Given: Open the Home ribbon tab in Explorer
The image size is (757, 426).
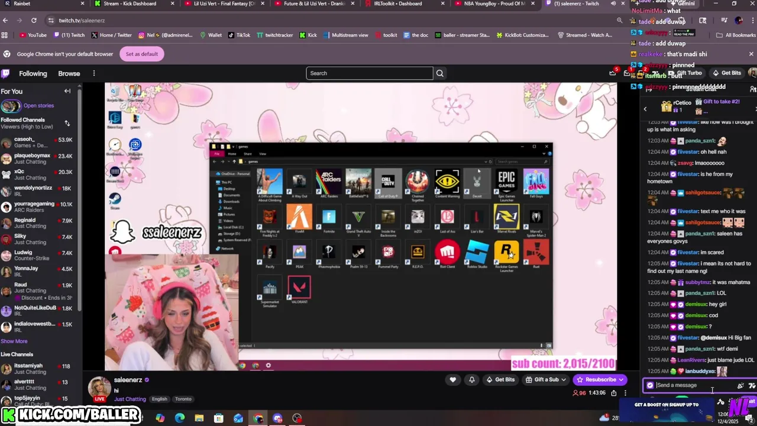Looking at the screenshot, I should click(x=232, y=154).
